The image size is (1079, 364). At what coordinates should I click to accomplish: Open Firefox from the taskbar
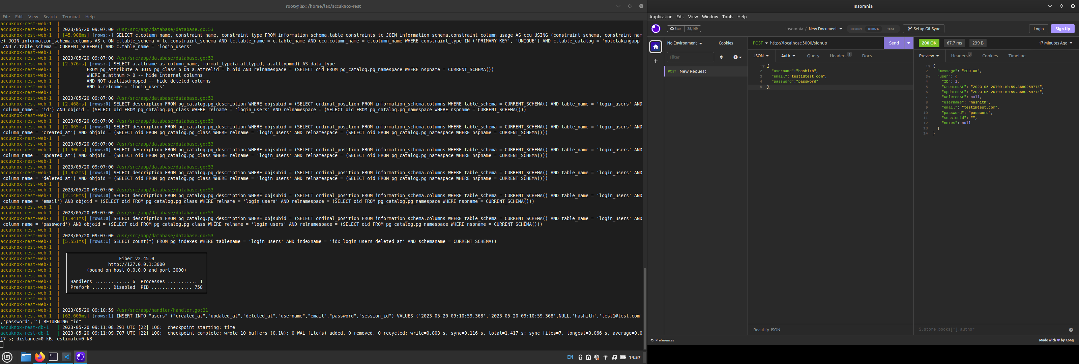point(39,357)
